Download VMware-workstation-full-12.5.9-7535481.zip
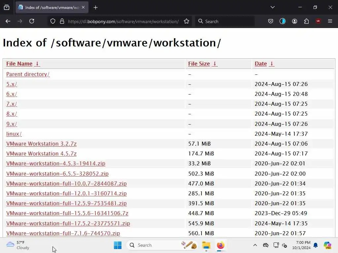338x253 pixels. pyautogui.click(x=66, y=203)
